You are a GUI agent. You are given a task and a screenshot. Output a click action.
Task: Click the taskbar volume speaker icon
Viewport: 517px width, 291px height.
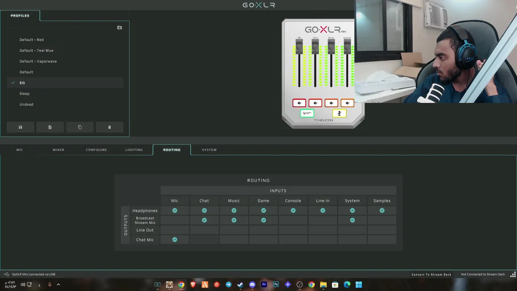(23, 285)
